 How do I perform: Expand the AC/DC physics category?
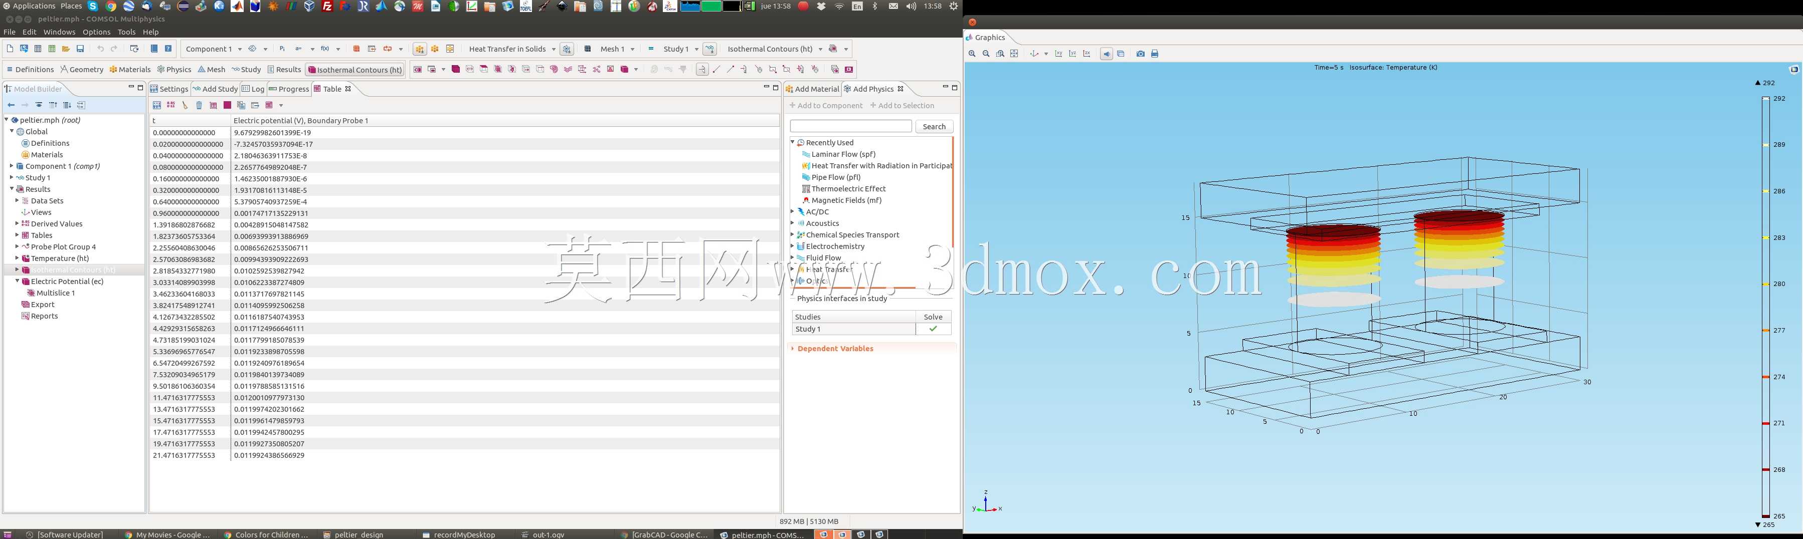792,212
